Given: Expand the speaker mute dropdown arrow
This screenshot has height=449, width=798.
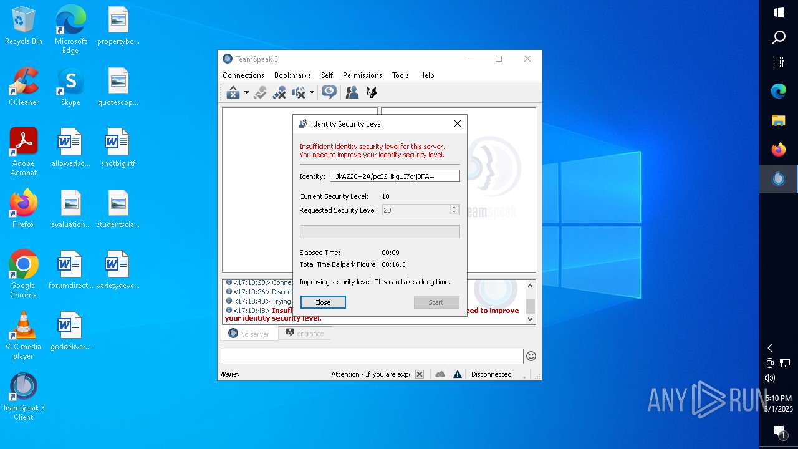Looking at the screenshot, I should click(x=312, y=93).
